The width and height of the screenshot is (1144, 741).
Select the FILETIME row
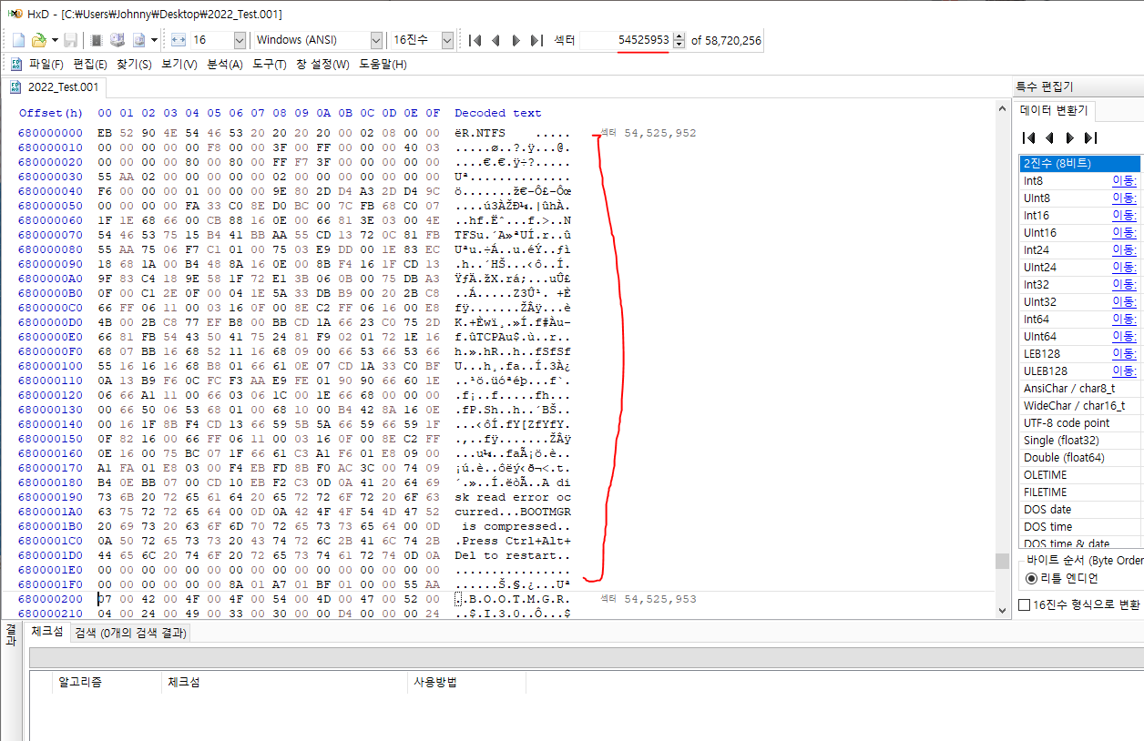pyautogui.click(x=1080, y=492)
